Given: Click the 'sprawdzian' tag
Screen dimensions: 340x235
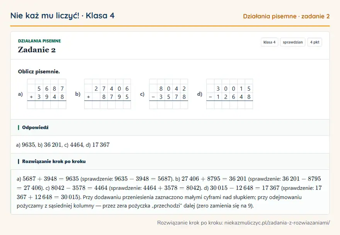Looking at the screenshot, I should [292, 42].
